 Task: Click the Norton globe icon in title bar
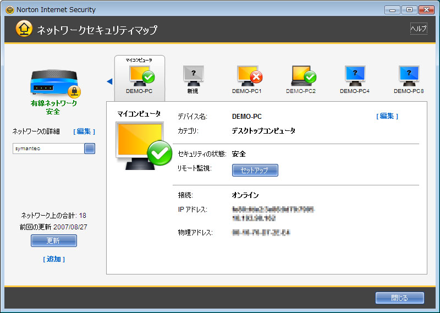(9, 10)
